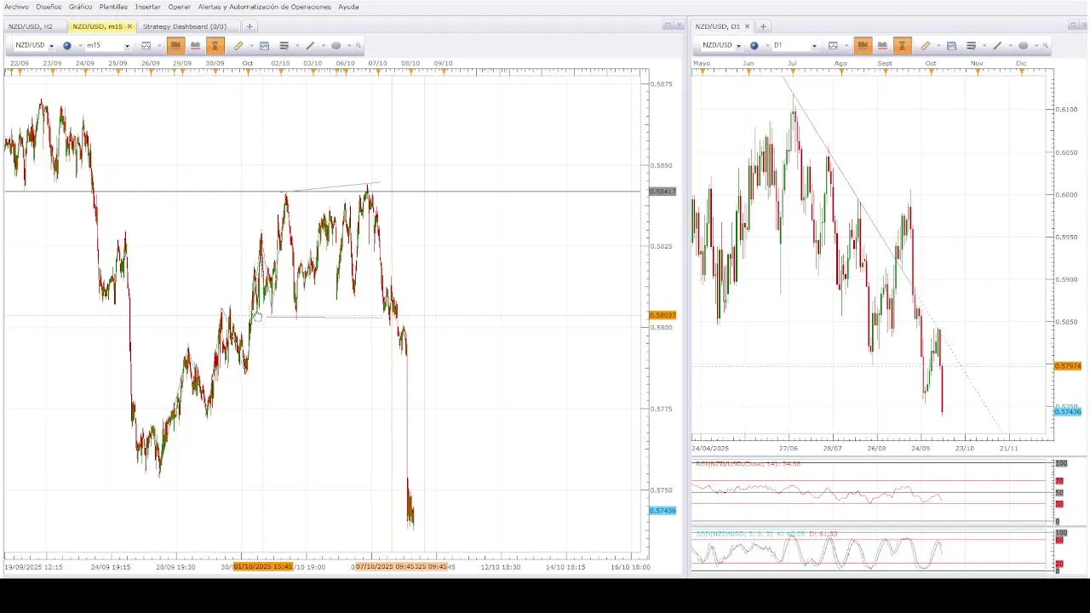This screenshot has height=613, width=1090.
Task: Open the Gráfico menu
Action: point(80,7)
